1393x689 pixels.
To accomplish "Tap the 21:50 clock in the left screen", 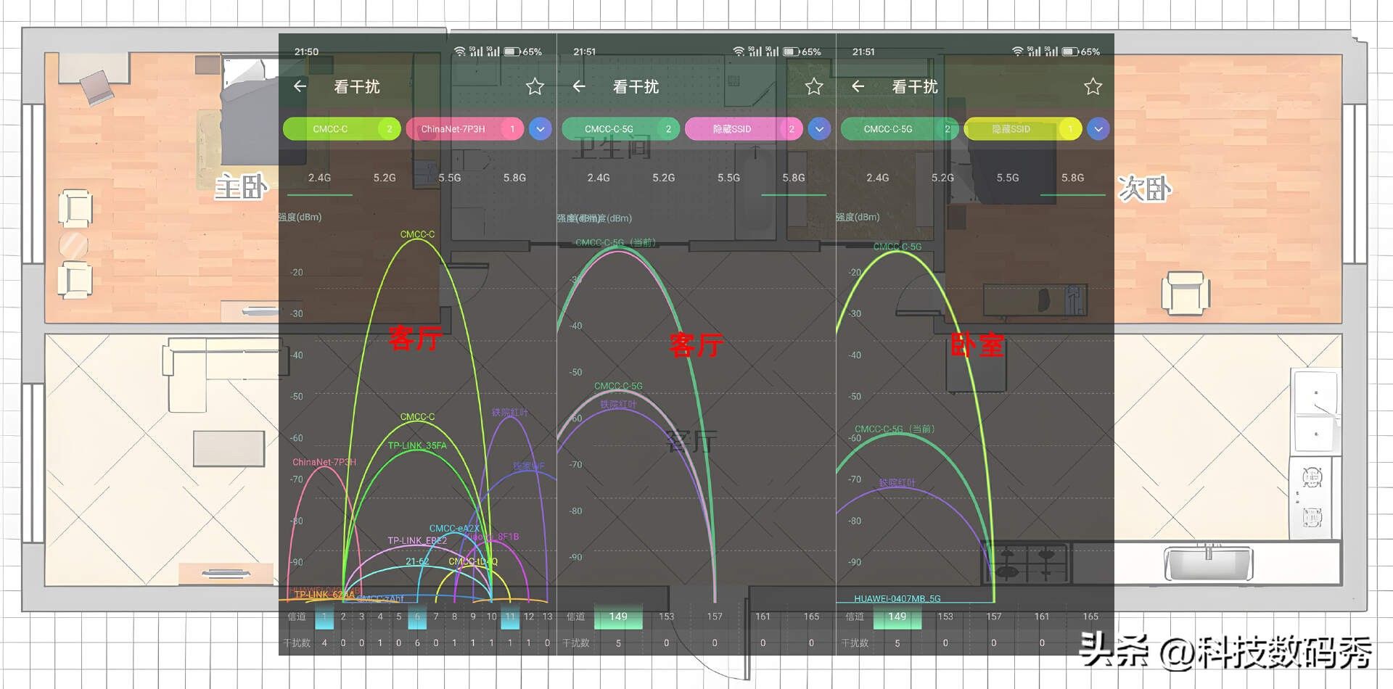I will (306, 51).
